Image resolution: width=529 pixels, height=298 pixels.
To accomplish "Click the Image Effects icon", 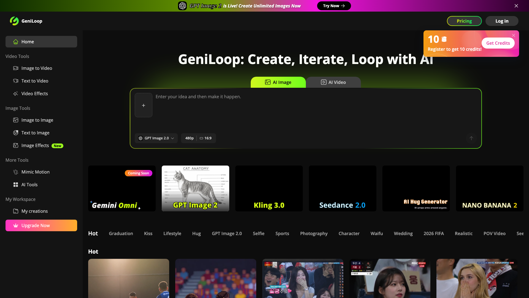I will pyautogui.click(x=16, y=145).
